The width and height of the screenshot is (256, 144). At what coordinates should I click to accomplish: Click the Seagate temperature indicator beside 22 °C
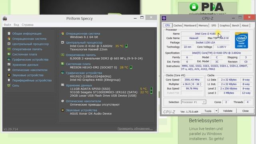coord(151,92)
